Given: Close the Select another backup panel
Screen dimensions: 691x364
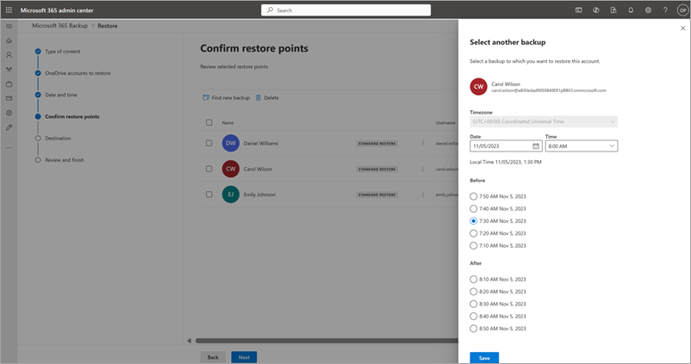Looking at the screenshot, I should pyautogui.click(x=682, y=28).
